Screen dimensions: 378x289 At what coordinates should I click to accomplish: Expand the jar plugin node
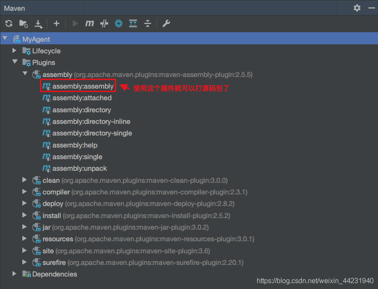[25, 227]
